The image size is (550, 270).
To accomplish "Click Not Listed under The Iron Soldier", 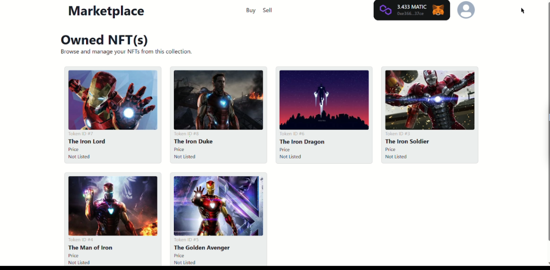I will 396,157.
